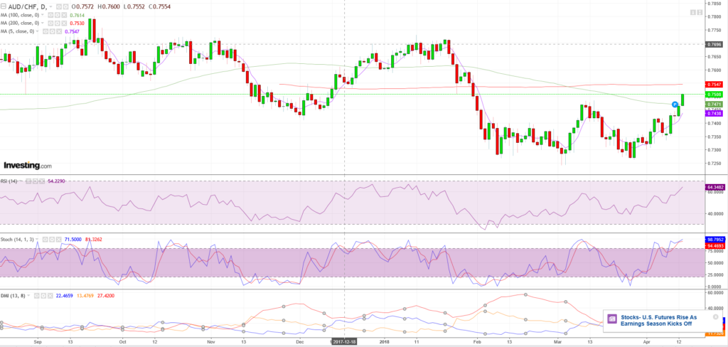
Task: Click the MA 100 value 0.7614
Action: click(x=77, y=16)
